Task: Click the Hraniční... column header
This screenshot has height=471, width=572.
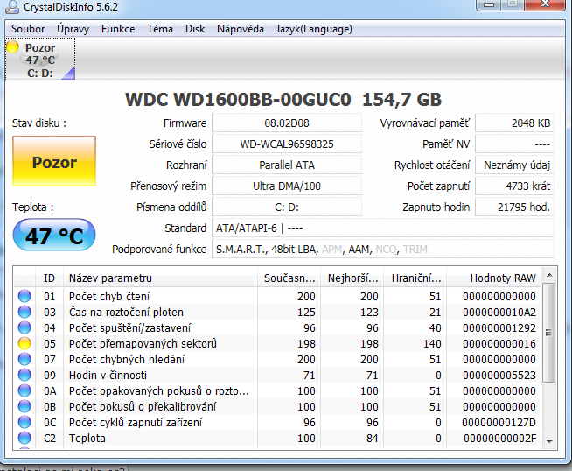Action: click(415, 278)
